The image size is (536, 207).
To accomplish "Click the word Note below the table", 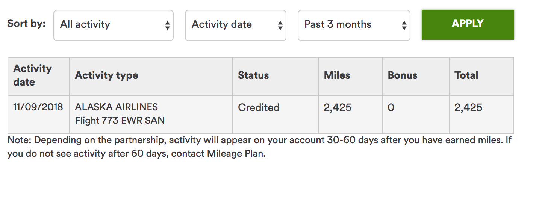I will [19, 141].
